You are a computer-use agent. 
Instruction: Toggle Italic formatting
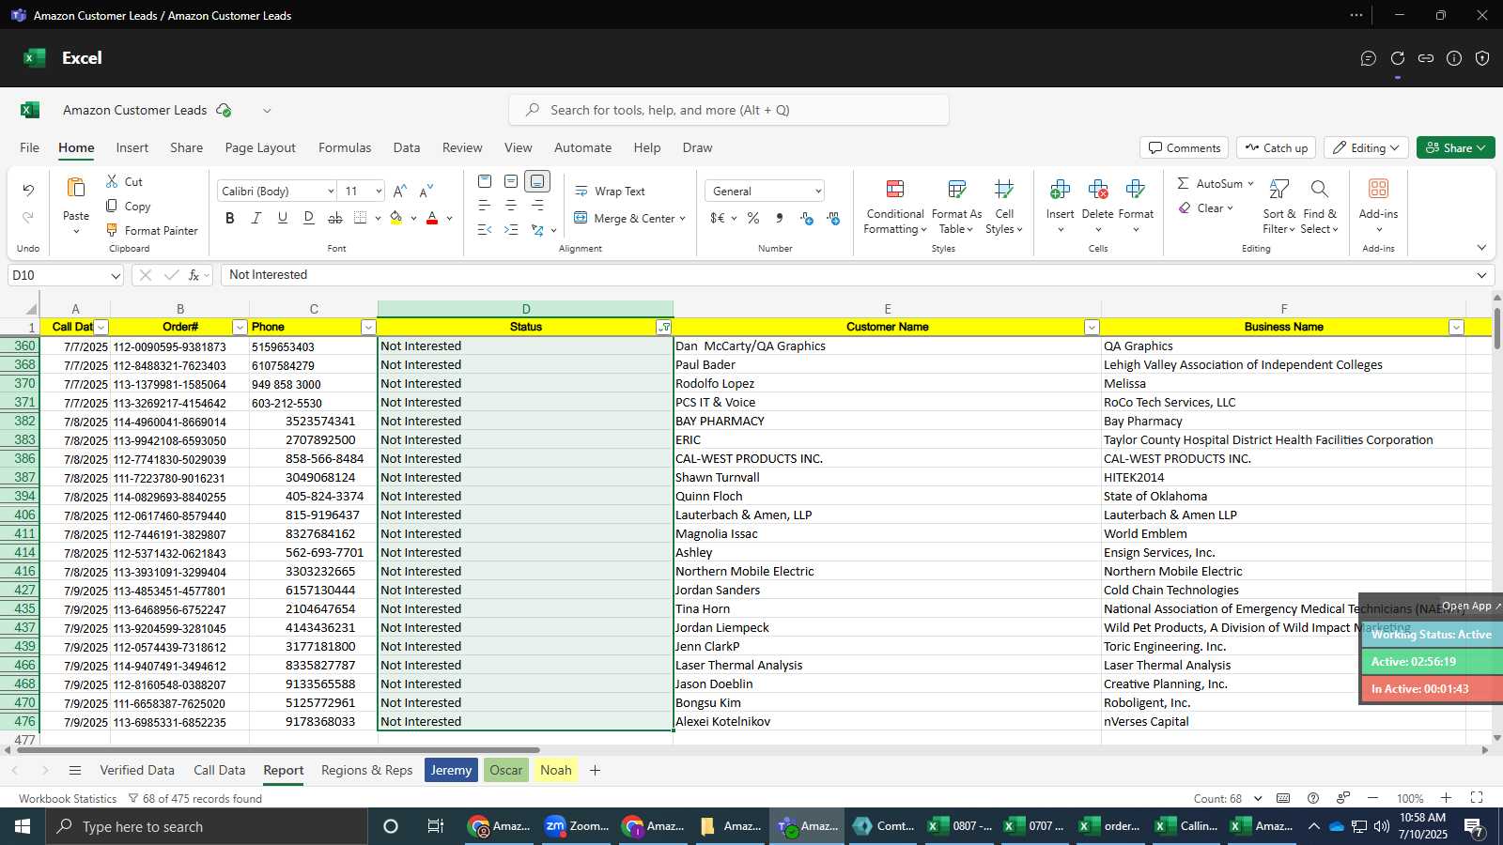point(256,218)
